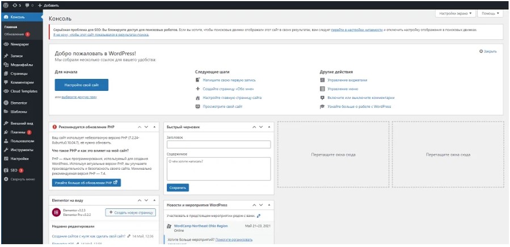
Task: Click the Инструменты wrench icon
Action: [6, 150]
